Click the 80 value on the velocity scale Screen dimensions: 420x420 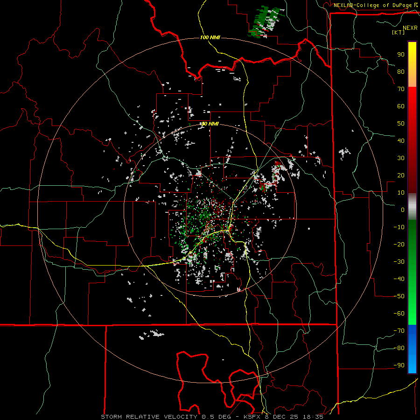[401, 72]
